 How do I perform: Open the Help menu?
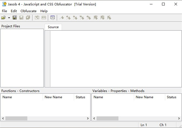(44, 11)
